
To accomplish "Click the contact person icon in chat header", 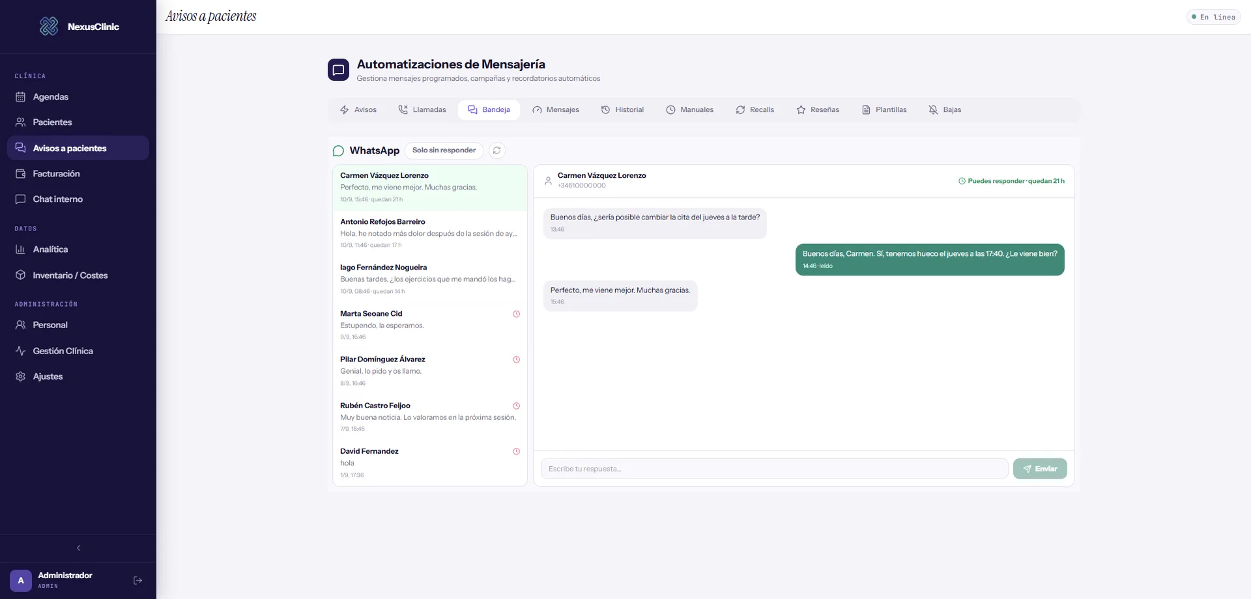I will click(x=548, y=180).
